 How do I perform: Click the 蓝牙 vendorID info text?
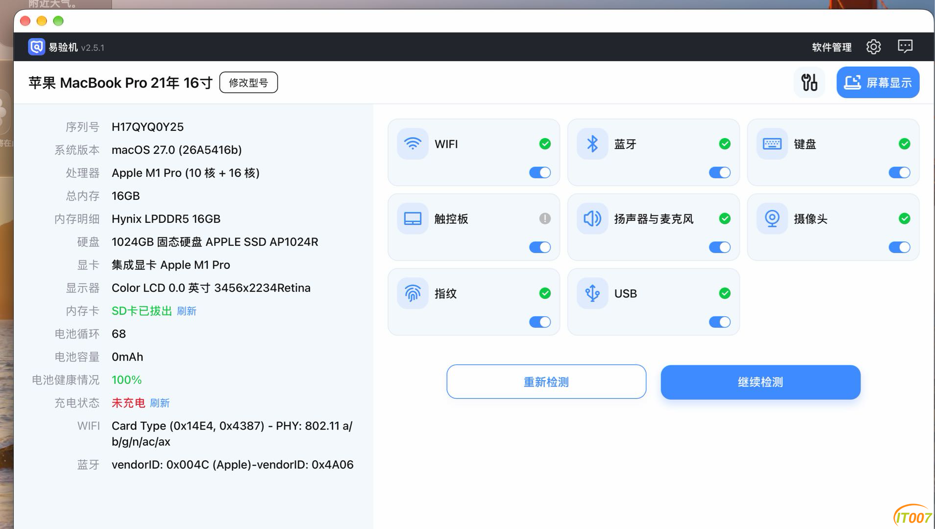pyautogui.click(x=232, y=465)
